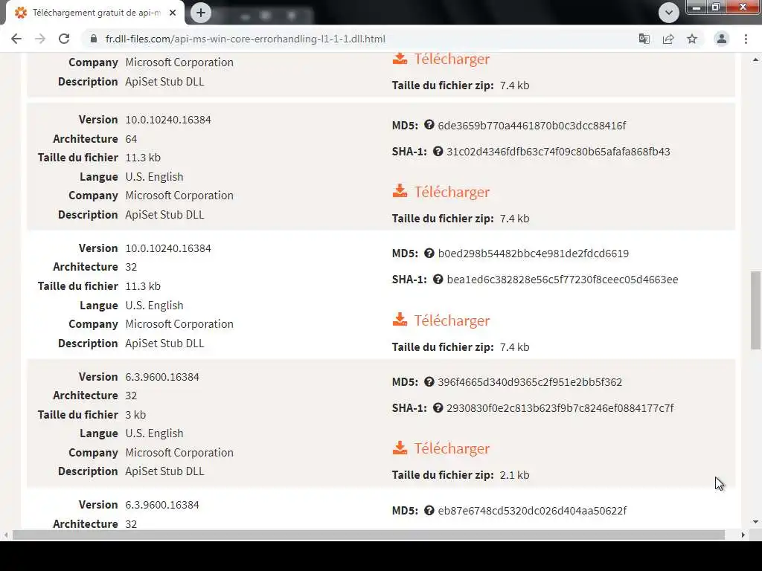The image size is (762, 571).
Task: Download icon for 32-bit 11.3 kb version
Action: click(x=400, y=320)
